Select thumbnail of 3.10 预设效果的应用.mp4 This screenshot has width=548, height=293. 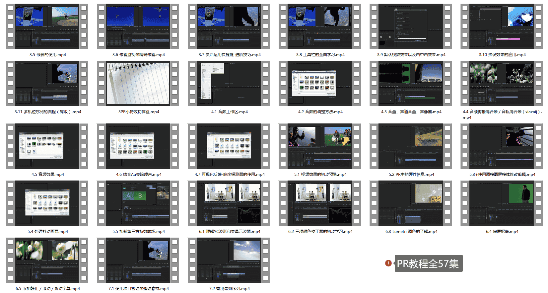tap(502, 27)
